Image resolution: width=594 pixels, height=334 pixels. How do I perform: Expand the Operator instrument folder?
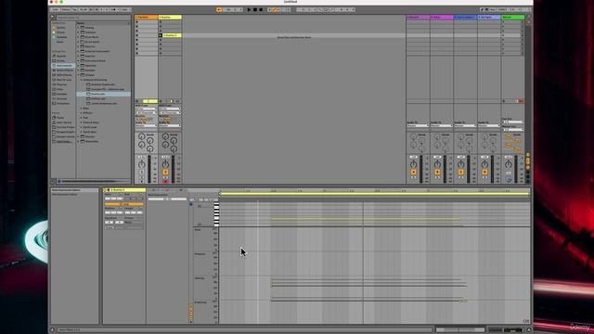tap(78, 66)
